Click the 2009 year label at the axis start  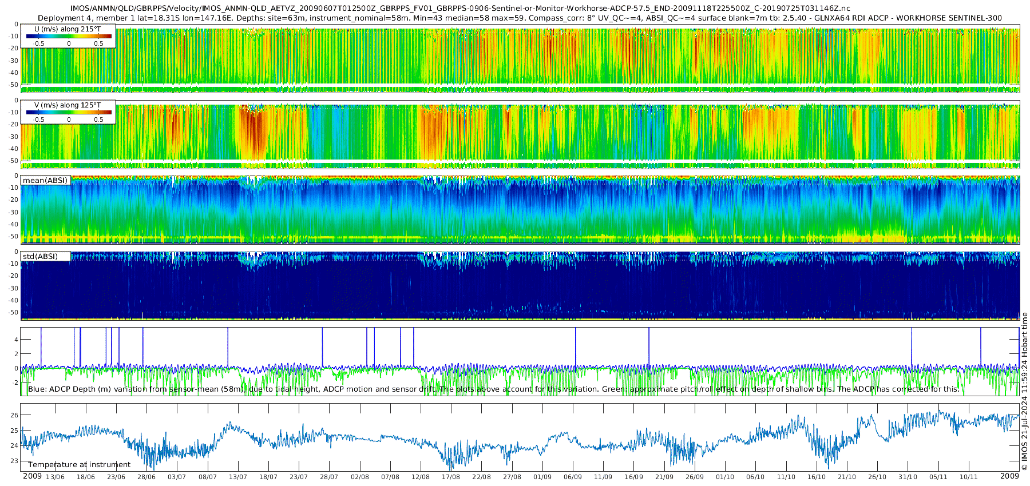coord(32,476)
